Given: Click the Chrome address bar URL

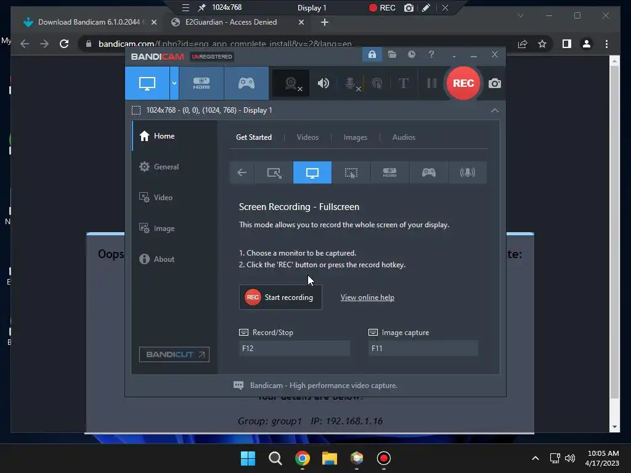Looking at the screenshot, I should pos(225,44).
